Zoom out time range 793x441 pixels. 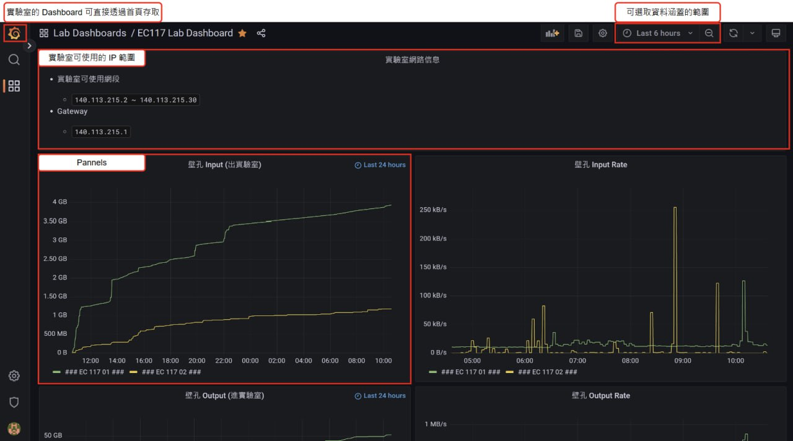pos(709,33)
